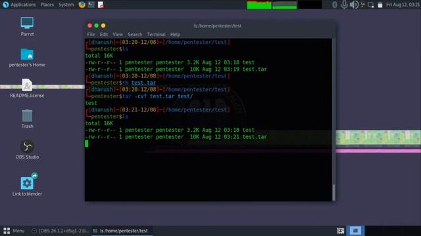The width and height of the screenshot is (421, 236).
Task: Open the terminal File menu
Action: 91,34
